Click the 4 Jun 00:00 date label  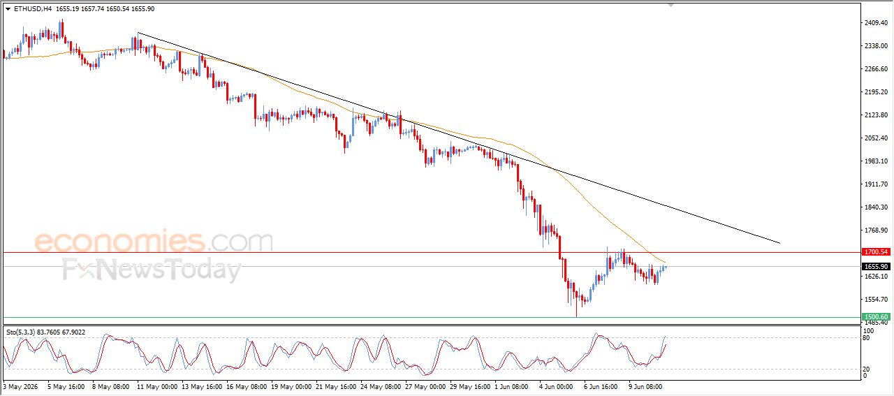(x=557, y=386)
